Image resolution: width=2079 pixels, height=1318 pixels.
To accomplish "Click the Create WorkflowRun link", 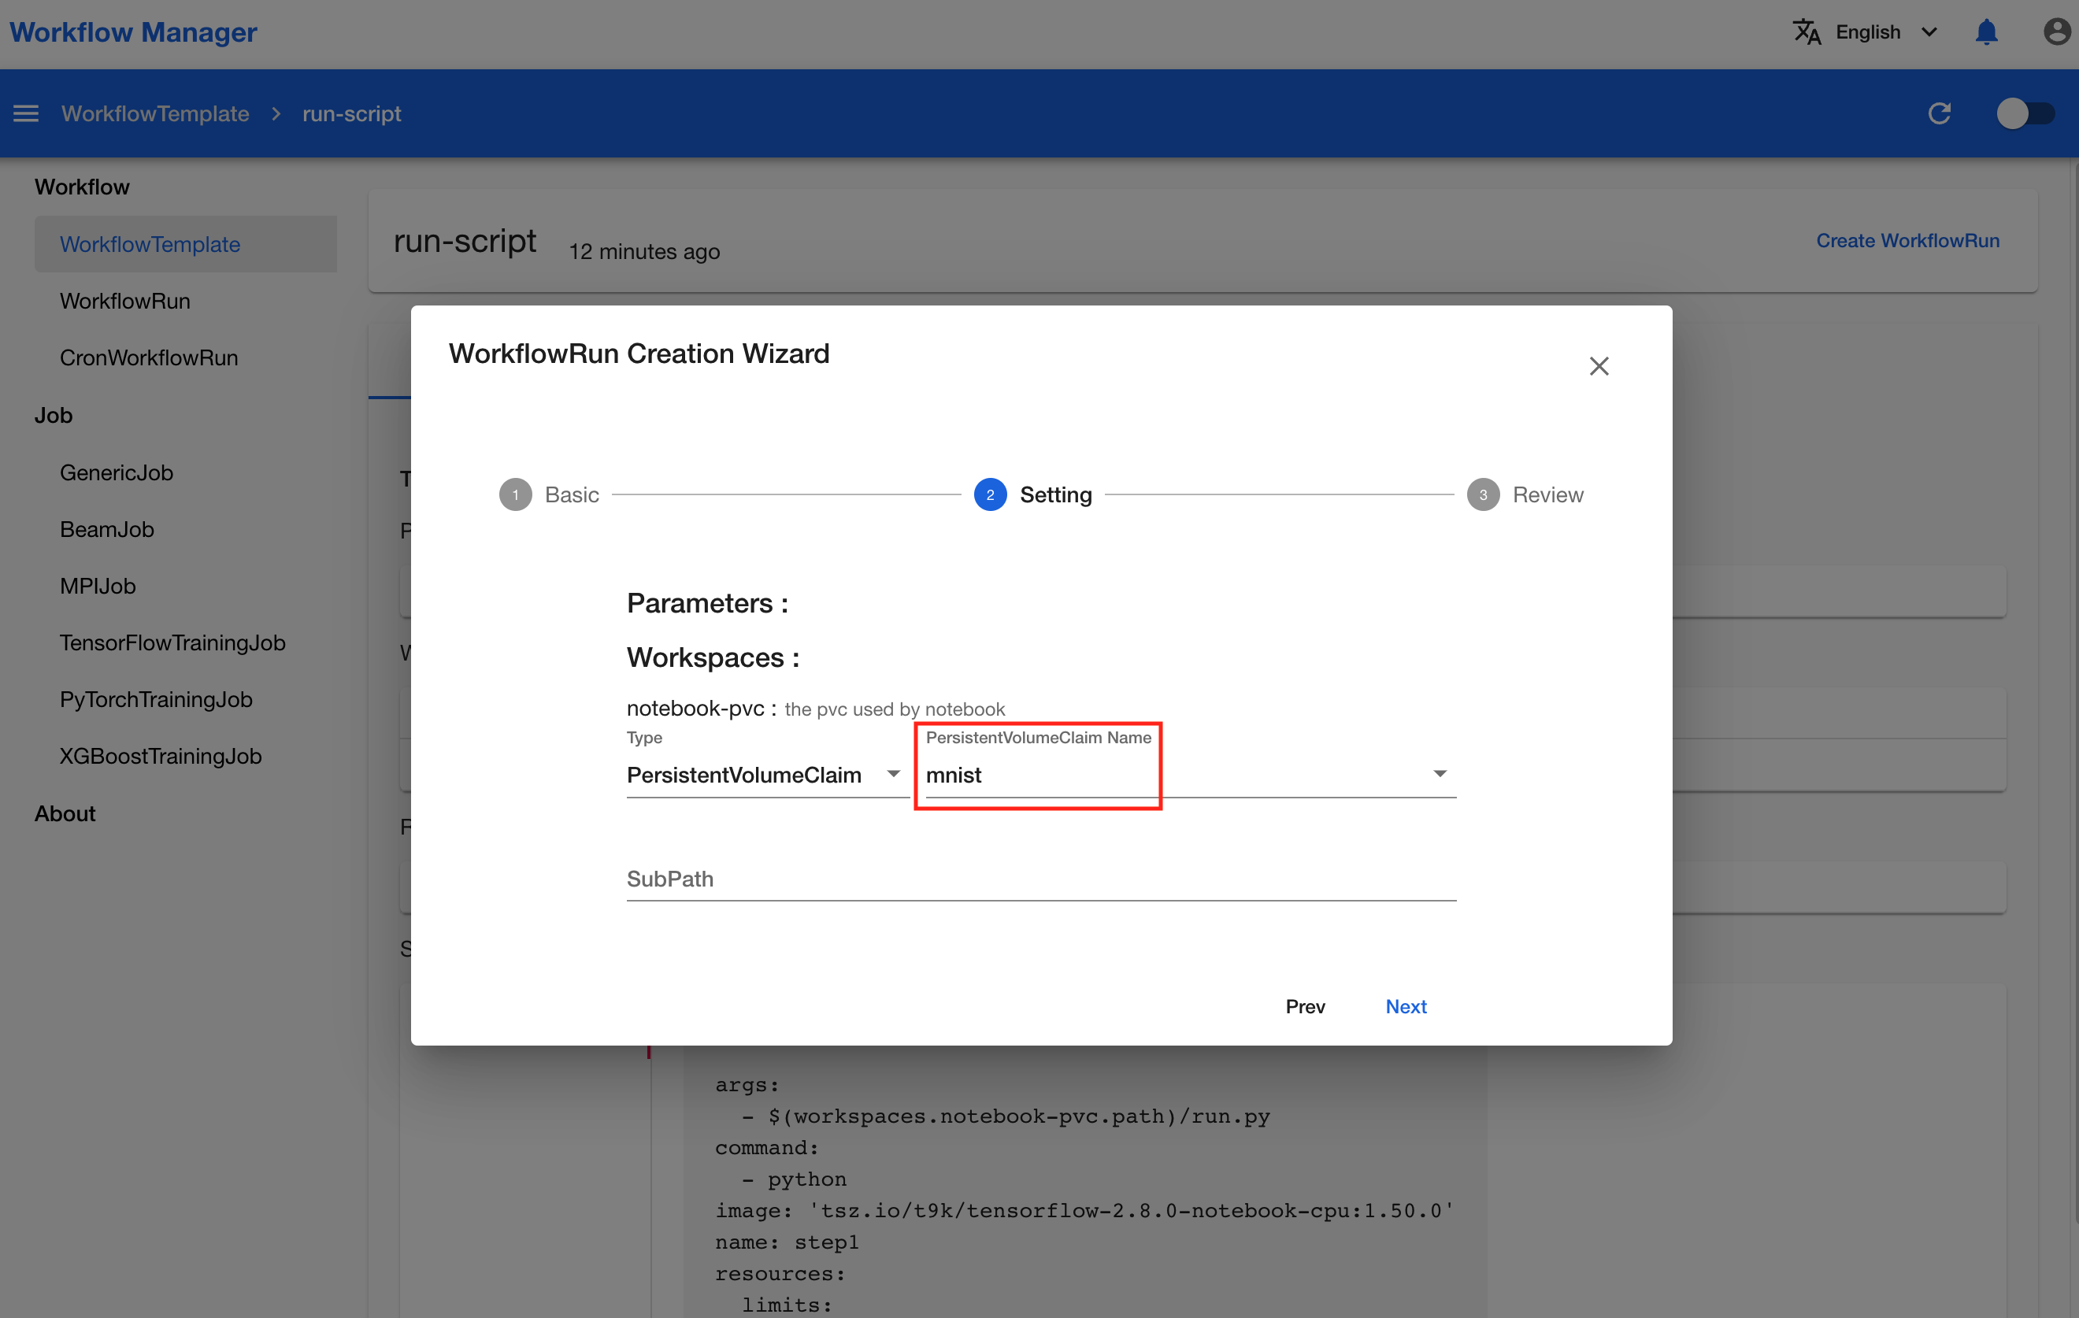I will (1908, 240).
